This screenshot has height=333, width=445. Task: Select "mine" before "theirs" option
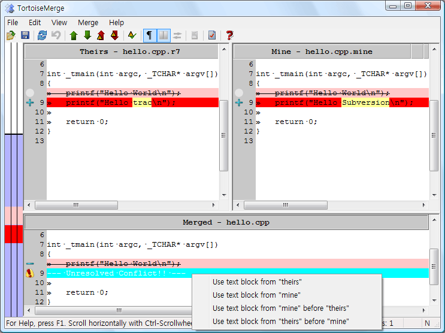click(280, 308)
